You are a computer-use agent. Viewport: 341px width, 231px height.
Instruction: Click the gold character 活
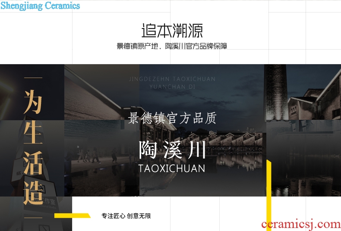[33, 163]
